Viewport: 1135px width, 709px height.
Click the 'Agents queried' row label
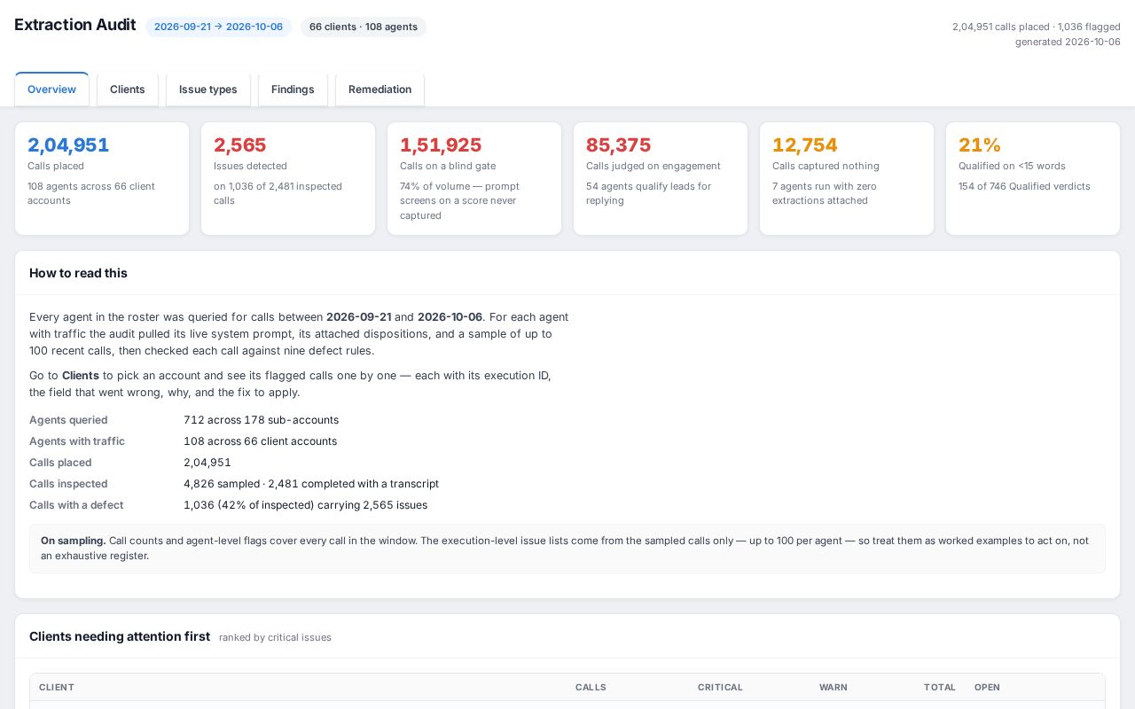[68, 420]
